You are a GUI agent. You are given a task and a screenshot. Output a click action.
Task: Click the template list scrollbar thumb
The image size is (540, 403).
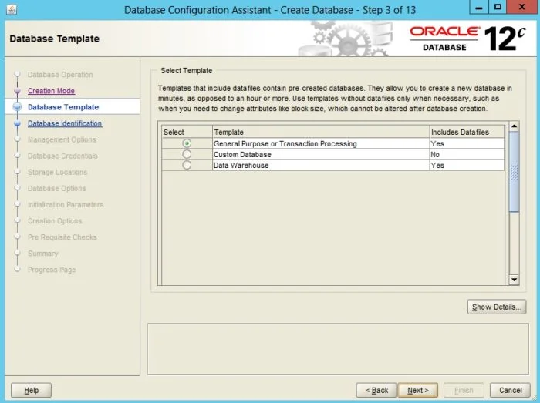click(x=514, y=172)
